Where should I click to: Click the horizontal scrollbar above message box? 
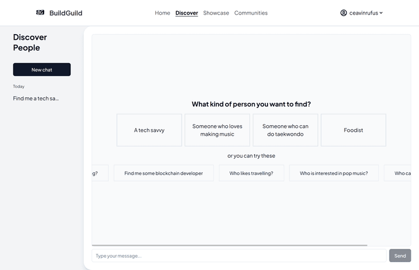pos(230,245)
